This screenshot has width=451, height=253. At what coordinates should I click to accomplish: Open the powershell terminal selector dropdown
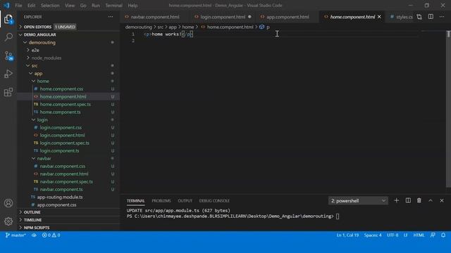(x=358, y=201)
